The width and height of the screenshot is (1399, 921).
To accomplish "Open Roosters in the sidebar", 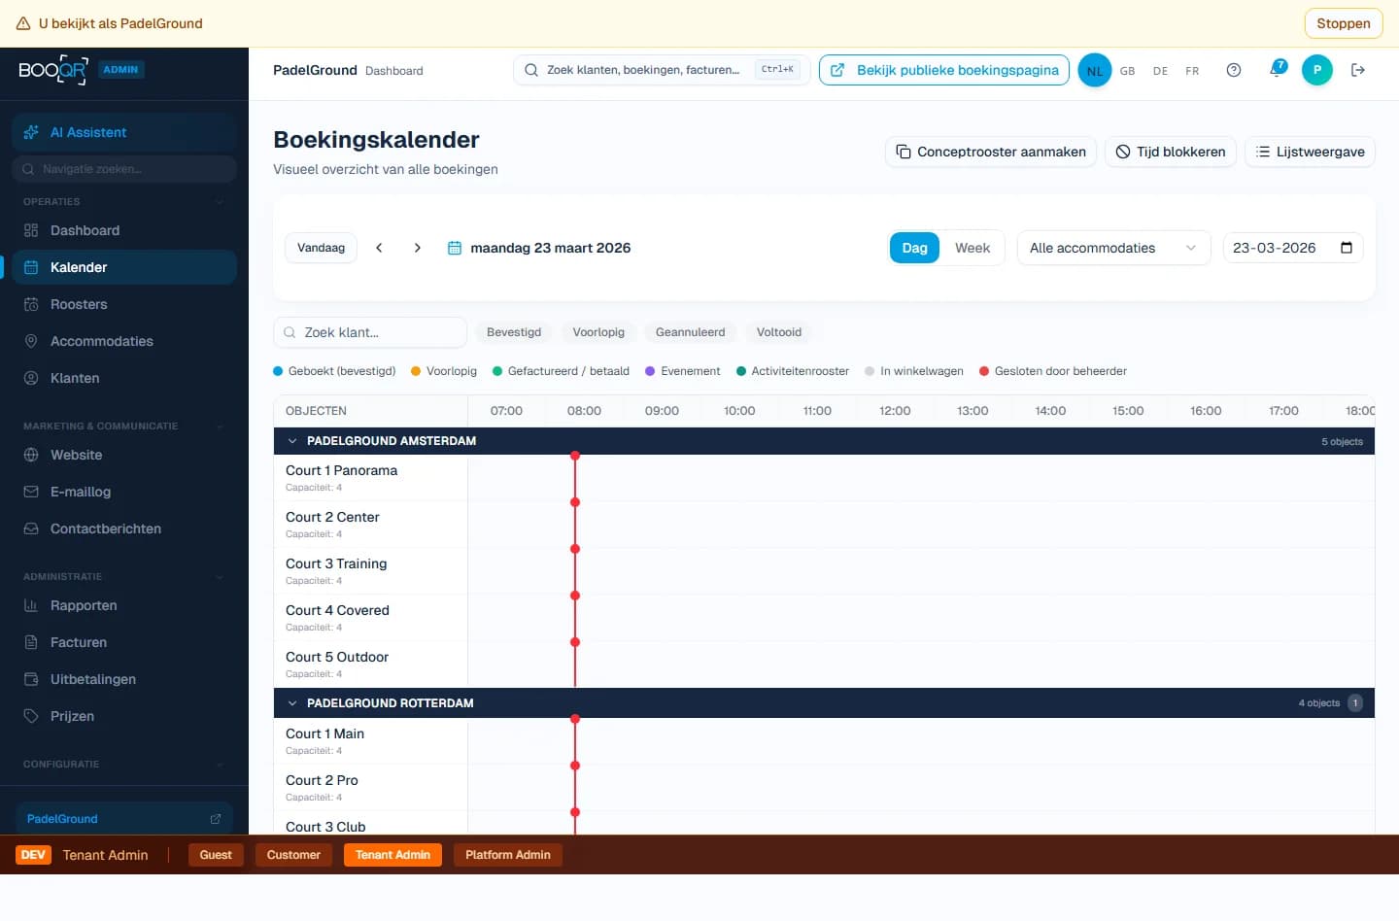I will point(79,304).
